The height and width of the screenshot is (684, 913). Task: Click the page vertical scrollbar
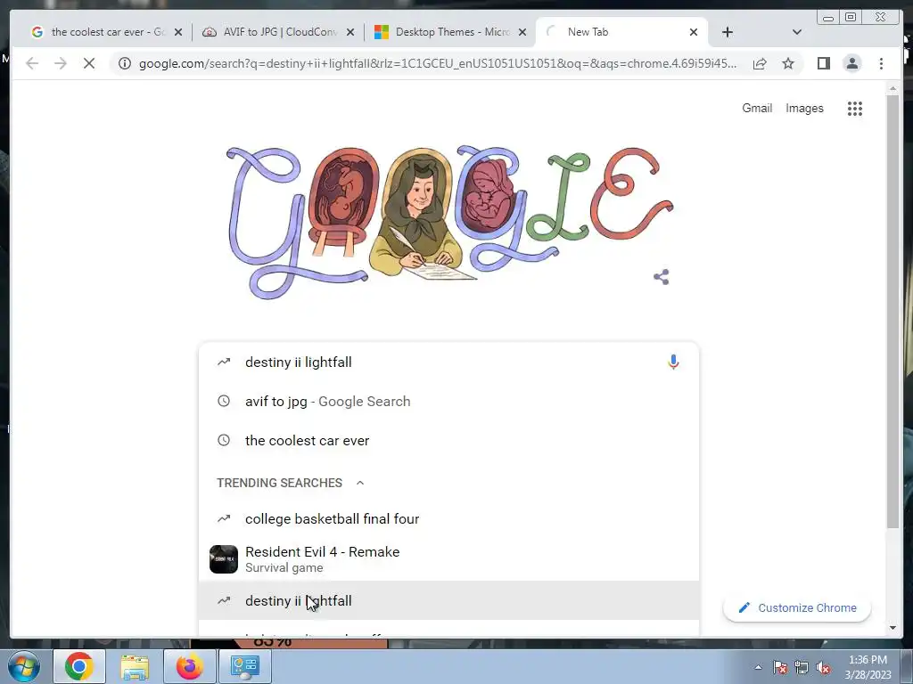[892, 311]
